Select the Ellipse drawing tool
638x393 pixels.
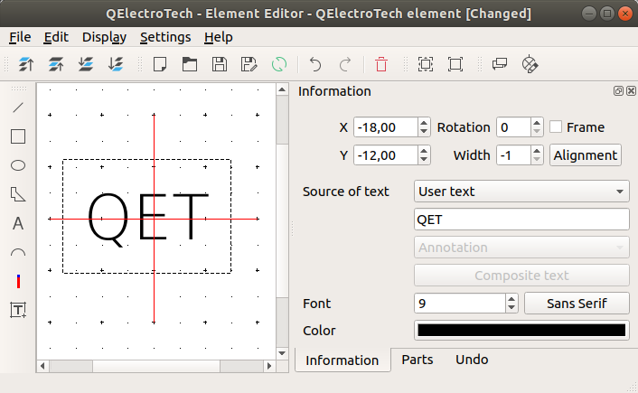(x=18, y=165)
